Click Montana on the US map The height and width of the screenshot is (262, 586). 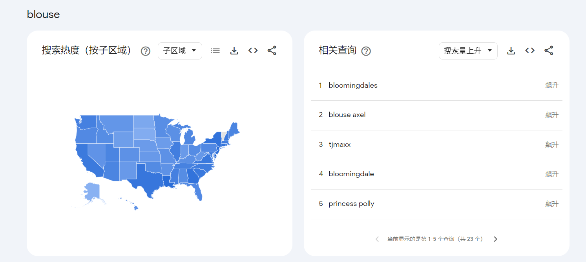tap(117, 124)
